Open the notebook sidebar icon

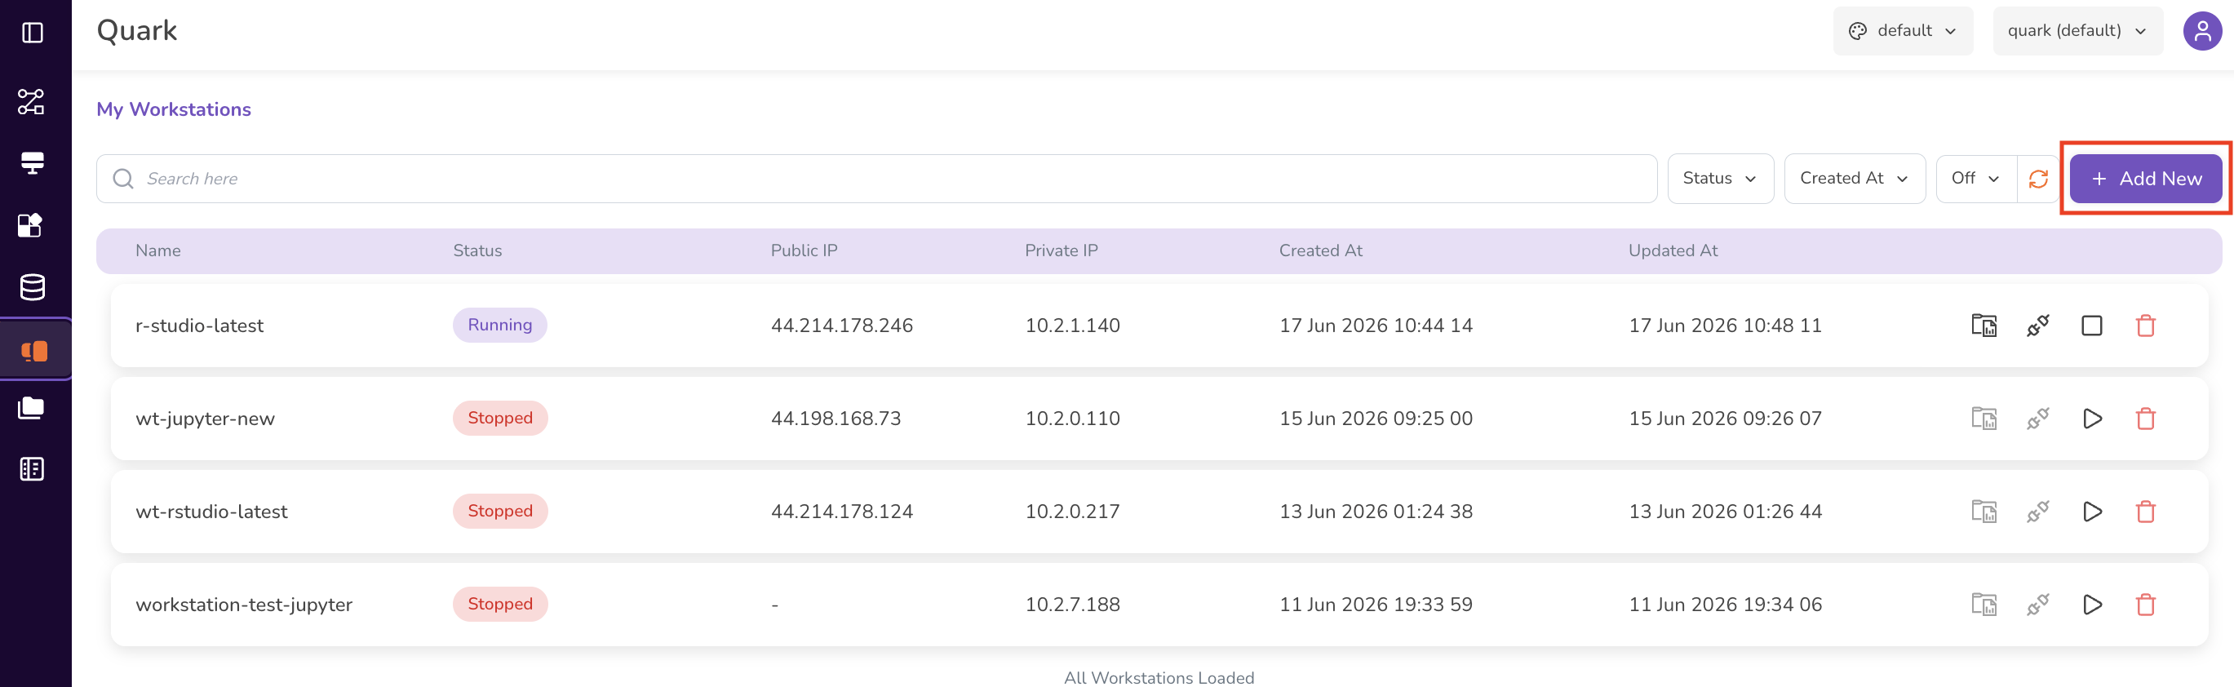[32, 469]
